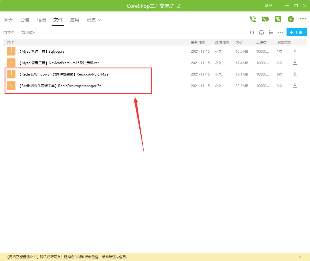This screenshot has height=261, width=310.
Task: Open the group class icon
Action: pos(278,19)
